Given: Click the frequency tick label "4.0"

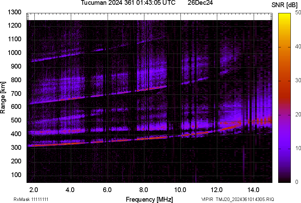Looking at the screenshot, I should point(70,190).
